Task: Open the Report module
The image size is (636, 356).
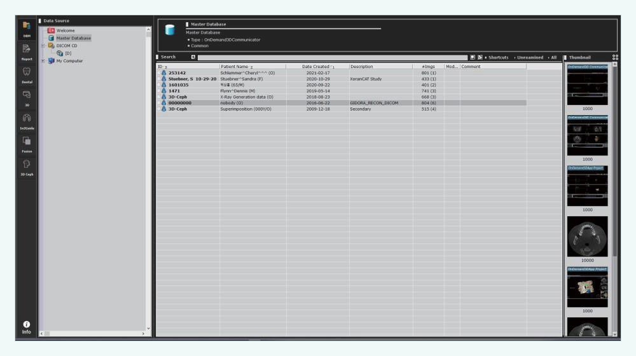Action: pos(26,52)
